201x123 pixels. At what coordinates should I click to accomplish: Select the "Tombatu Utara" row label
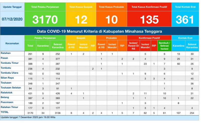tap(9, 73)
